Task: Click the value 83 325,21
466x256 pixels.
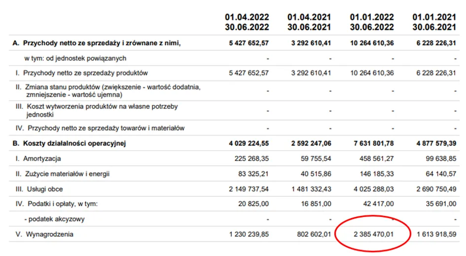Action: 253,174
